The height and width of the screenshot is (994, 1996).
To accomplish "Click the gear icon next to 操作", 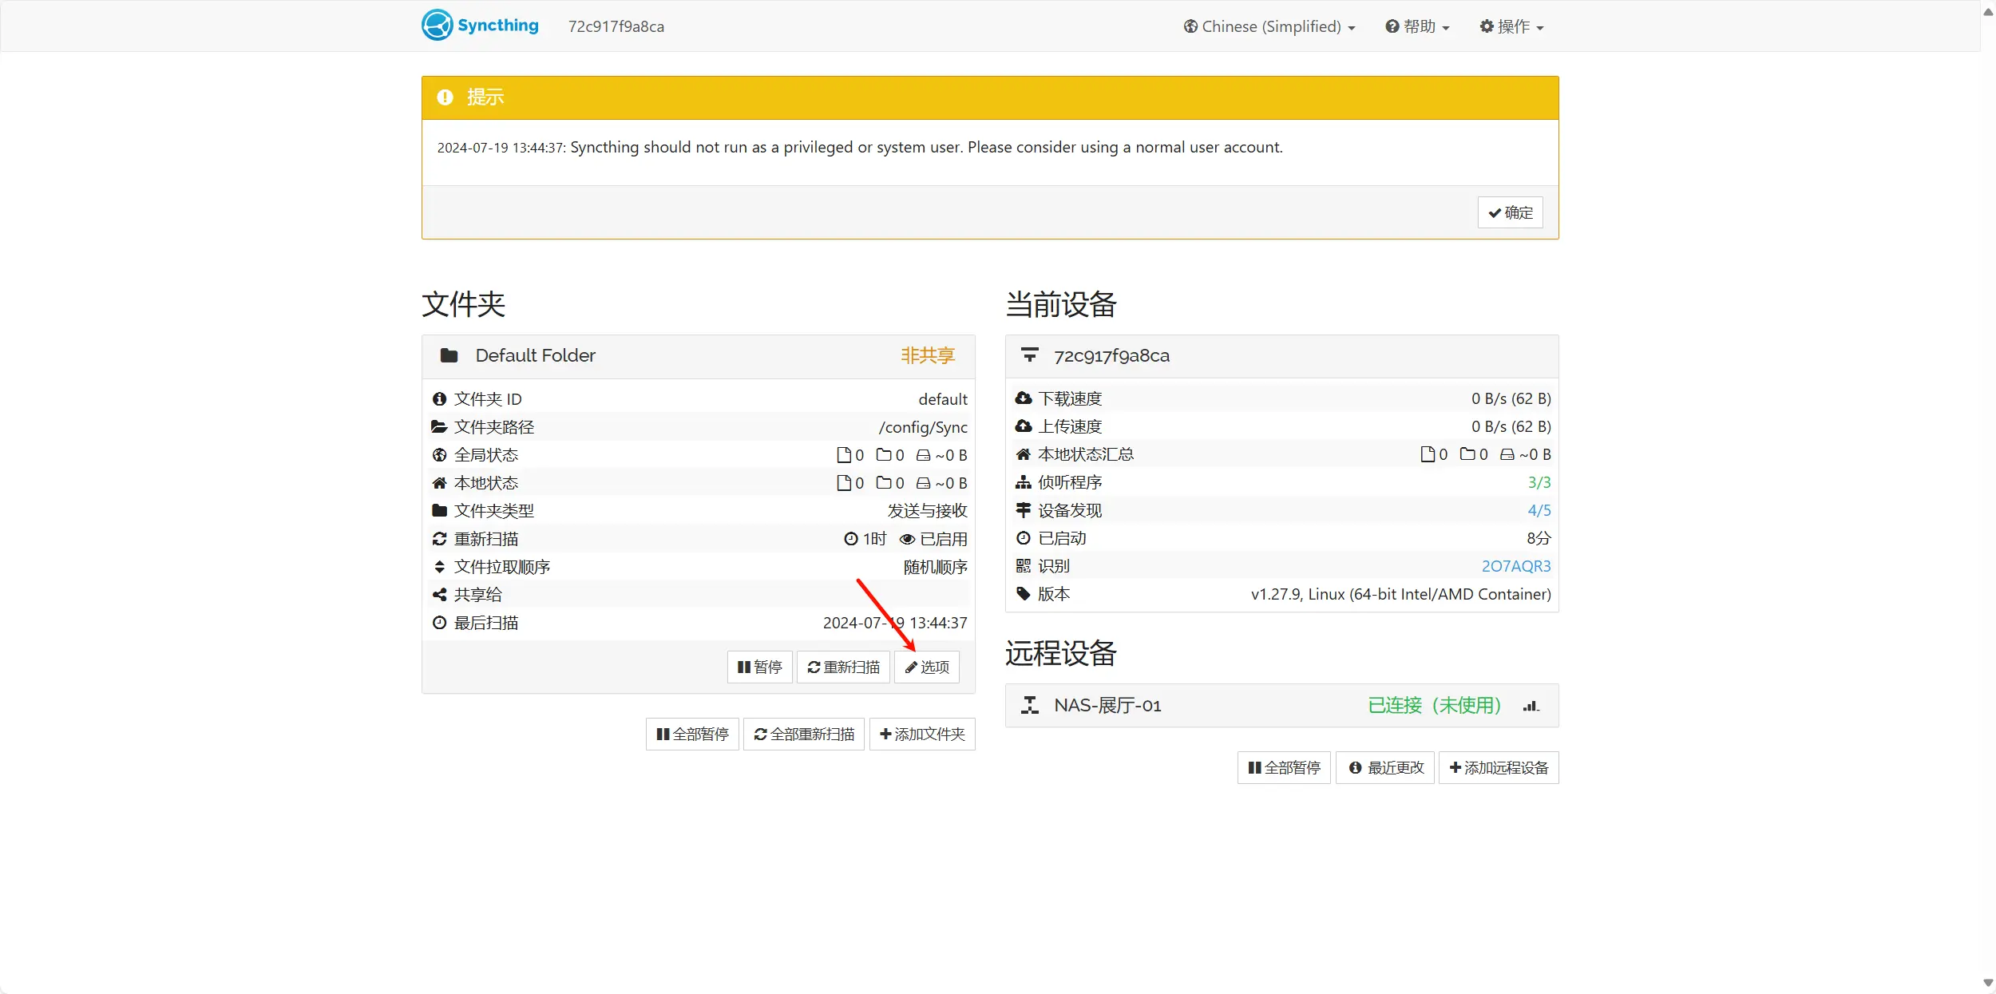I will 1485,26.
